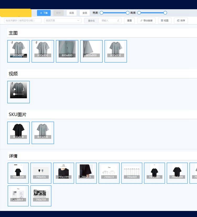This screenshot has width=197, height=217.
Task: Open the 筛选页面 page filter dropdown
Action: 63,21
